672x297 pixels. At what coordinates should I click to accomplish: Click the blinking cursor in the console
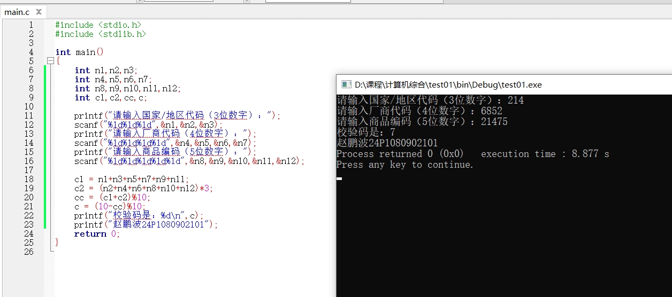coord(339,178)
